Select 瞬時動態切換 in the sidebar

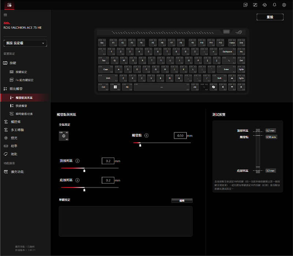(24, 114)
